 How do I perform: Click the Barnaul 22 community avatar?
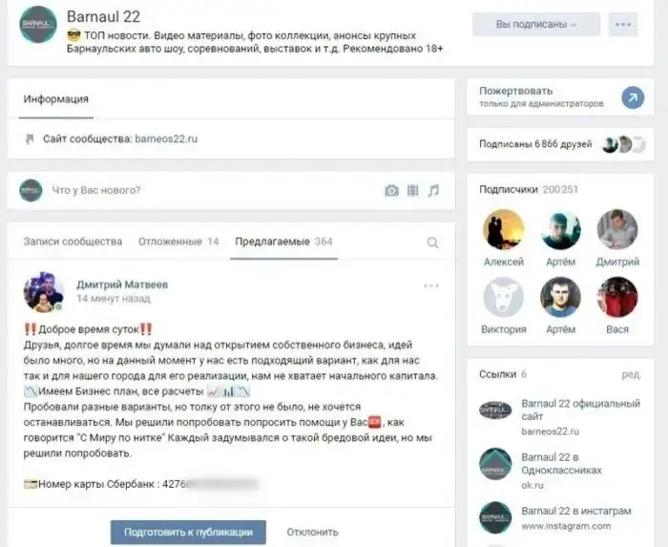(38, 24)
